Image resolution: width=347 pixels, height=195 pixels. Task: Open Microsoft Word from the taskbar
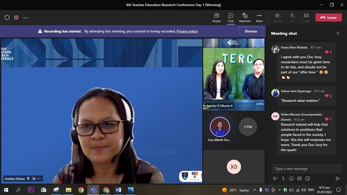118,190
